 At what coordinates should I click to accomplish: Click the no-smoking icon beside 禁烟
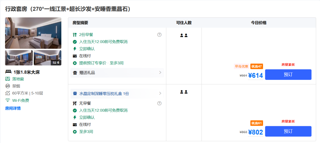click(x=7, y=86)
